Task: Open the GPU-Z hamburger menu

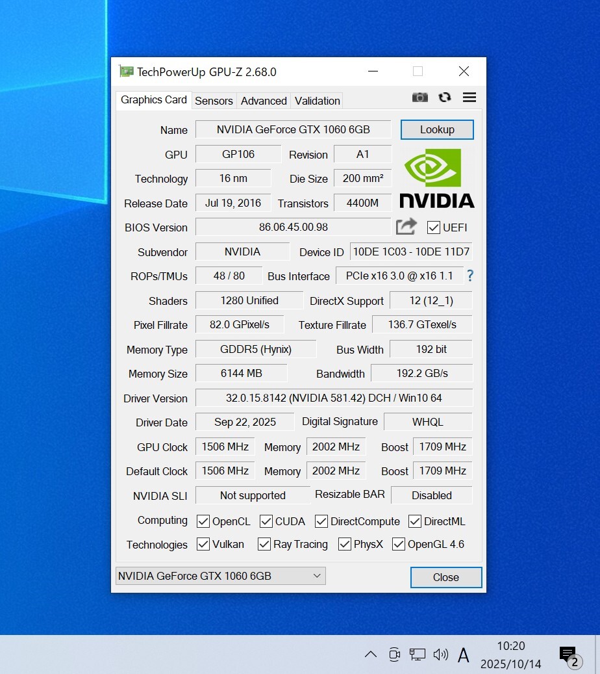Action: click(469, 97)
